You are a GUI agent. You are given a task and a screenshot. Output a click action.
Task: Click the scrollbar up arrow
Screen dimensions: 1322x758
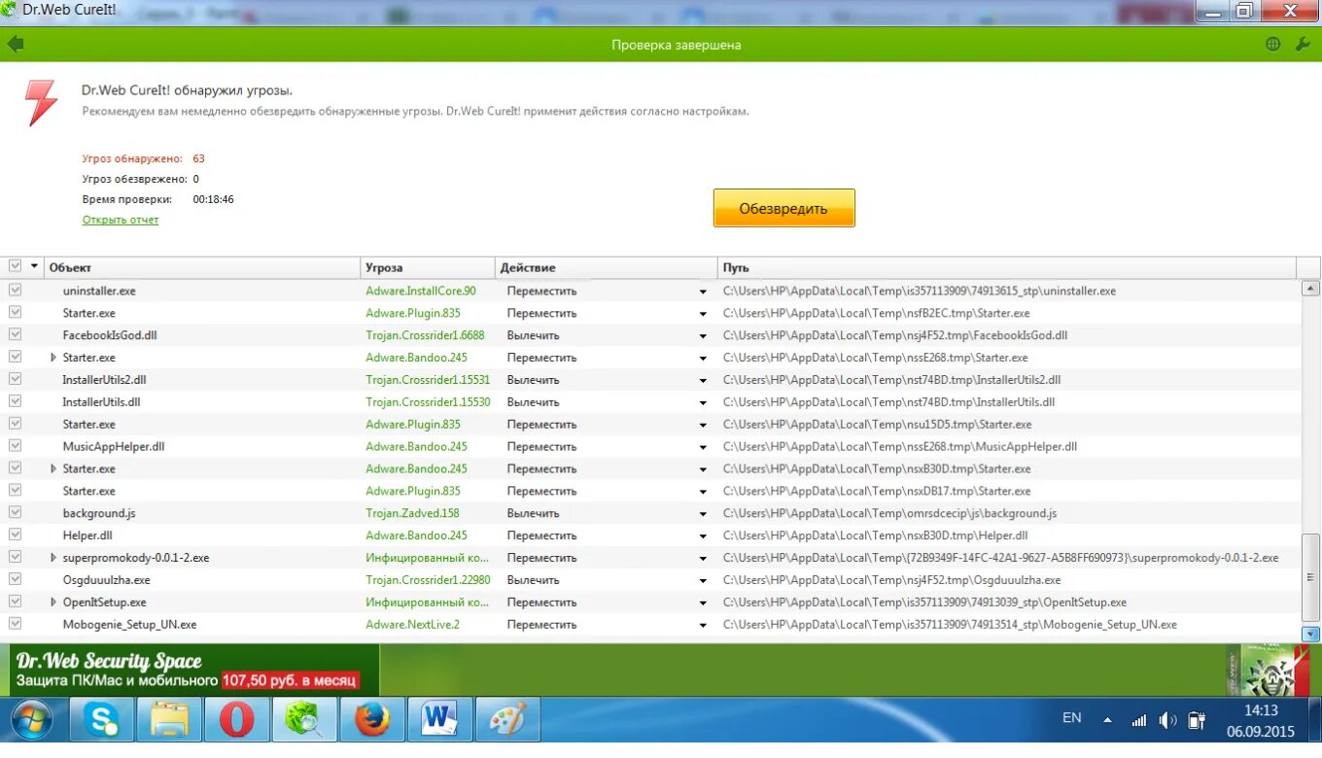pyautogui.click(x=1310, y=288)
